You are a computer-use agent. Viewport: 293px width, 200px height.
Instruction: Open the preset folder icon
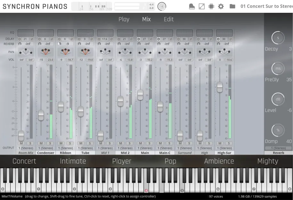tap(232, 6)
